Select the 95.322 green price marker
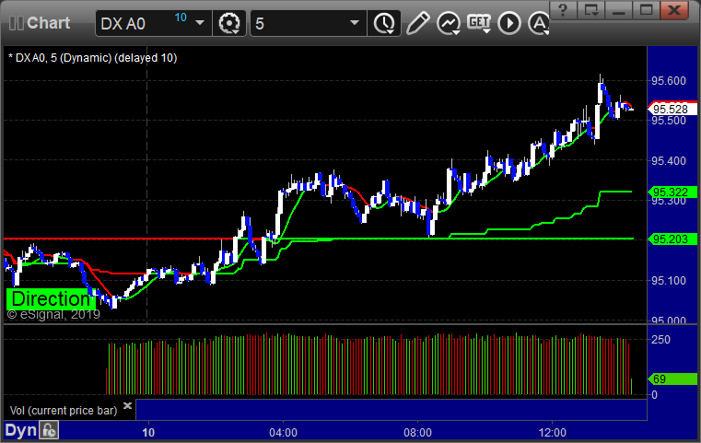The height and width of the screenshot is (443, 701). coord(672,192)
